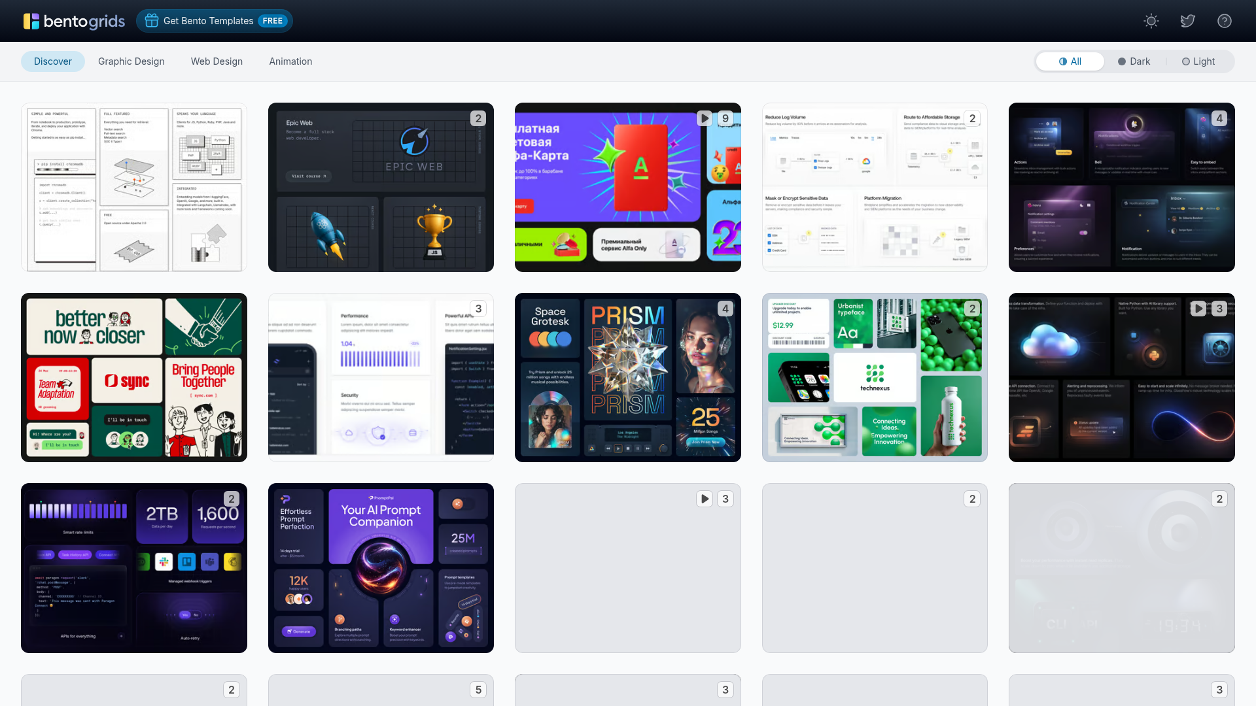Screen dimensions: 1256x706
Task: Toggle the sun theme icon in header
Action: 1151,21
